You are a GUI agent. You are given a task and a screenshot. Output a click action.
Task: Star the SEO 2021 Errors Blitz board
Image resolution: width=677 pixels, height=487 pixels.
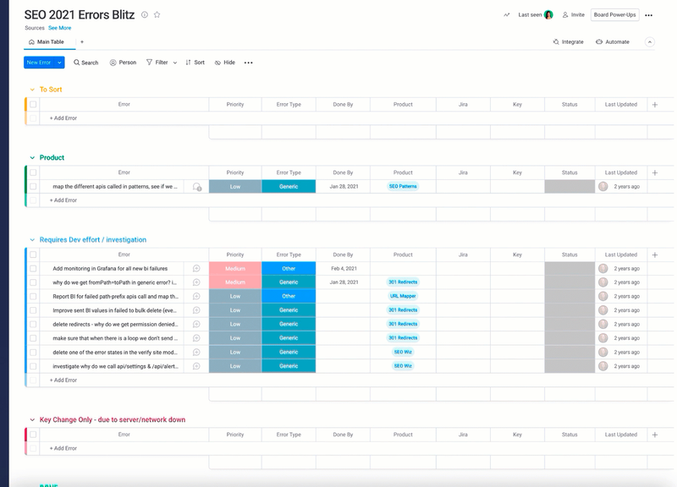[x=157, y=14]
